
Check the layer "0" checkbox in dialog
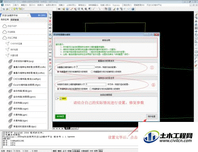56,99
